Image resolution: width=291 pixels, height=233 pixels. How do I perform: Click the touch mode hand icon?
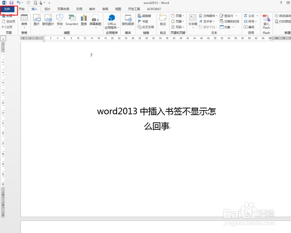[x=41, y=3]
